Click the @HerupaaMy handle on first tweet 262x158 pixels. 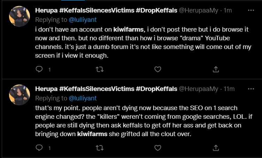pos(198,11)
